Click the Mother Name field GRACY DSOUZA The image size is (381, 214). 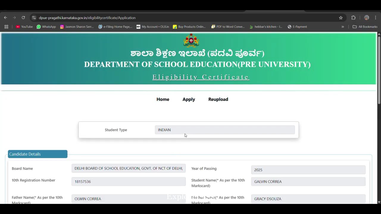pos(308,199)
